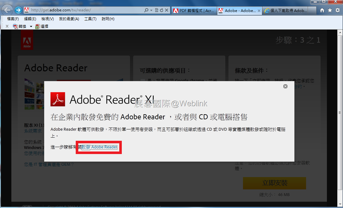The height and width of the screenshot is (208, 343).
Task: Click the 可選購的供應項目： heading
Action: point(165,70)
